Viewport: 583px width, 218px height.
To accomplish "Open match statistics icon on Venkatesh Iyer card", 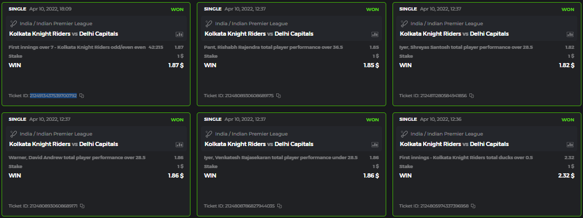I will pyautogui.click(x=375, y=144).
